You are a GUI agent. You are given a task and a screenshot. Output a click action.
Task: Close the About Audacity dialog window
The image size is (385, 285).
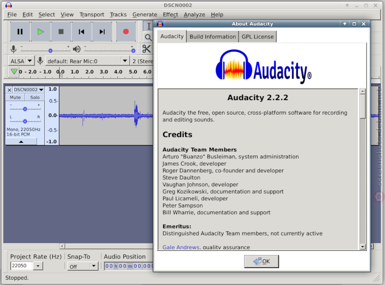(x=364, y=24)
